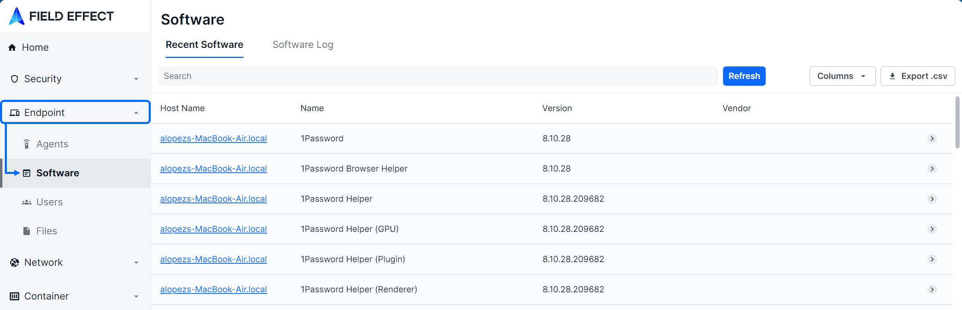The height and width of the screenshot is (310, 962).
Task: Click the Field Effect logo icon
Action: [x=17, y=16]
